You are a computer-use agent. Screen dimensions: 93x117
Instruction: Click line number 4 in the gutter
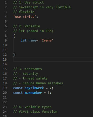(x=6, y=17)
